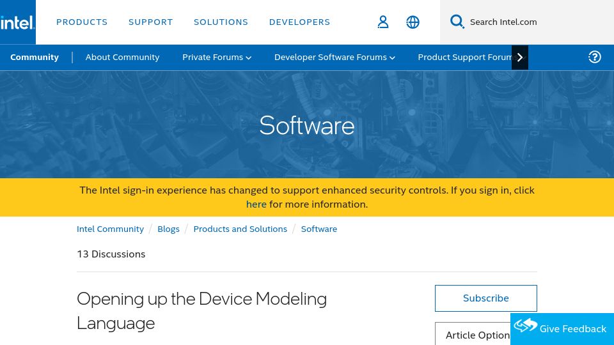This screenshot has height=345, width=614.
Task: Go to Intel Community breadcrumb
Action: point(111,229)
